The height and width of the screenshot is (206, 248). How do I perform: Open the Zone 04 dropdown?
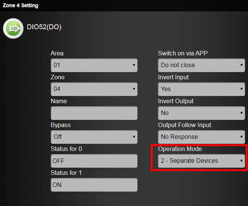[x=94, y=89]
